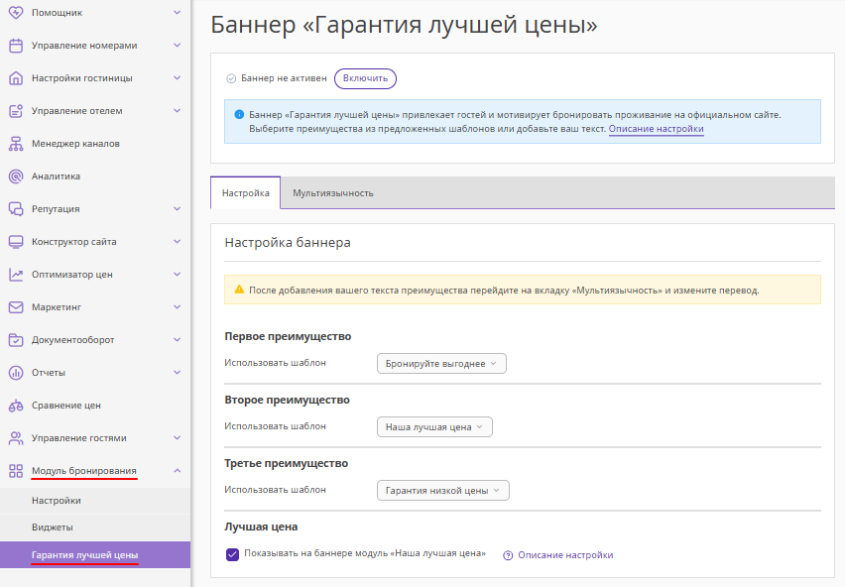
Task: Expand the Помощник menu chevron
Action: pos(177,12)
